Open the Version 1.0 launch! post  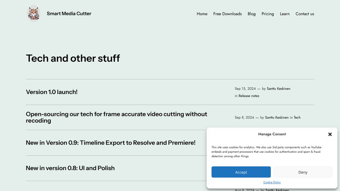click(x=51, y=92)
